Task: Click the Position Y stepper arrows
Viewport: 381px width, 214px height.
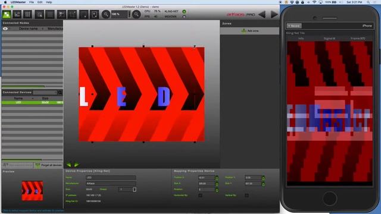Action: pyautogui.click(x=263, y=178)
